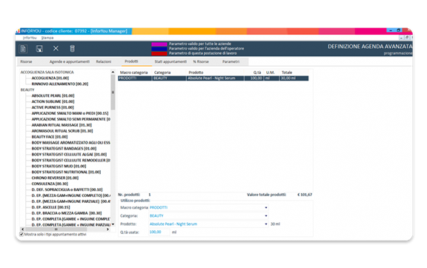
Task: Open the Relazioni tab
Action: pos(104,61)
